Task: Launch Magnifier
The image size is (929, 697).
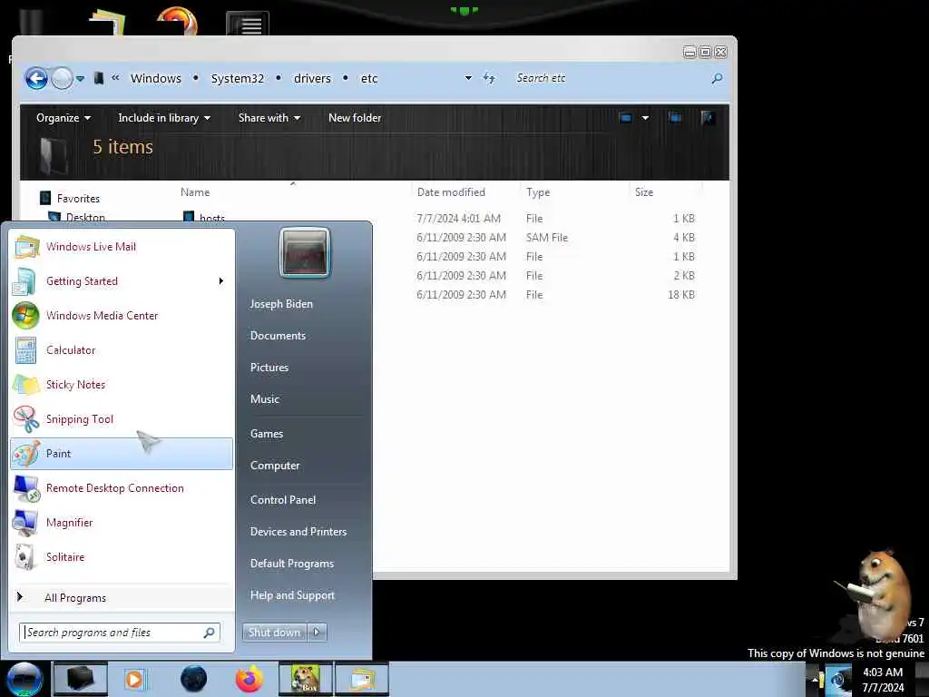Action: click(122, 522)
